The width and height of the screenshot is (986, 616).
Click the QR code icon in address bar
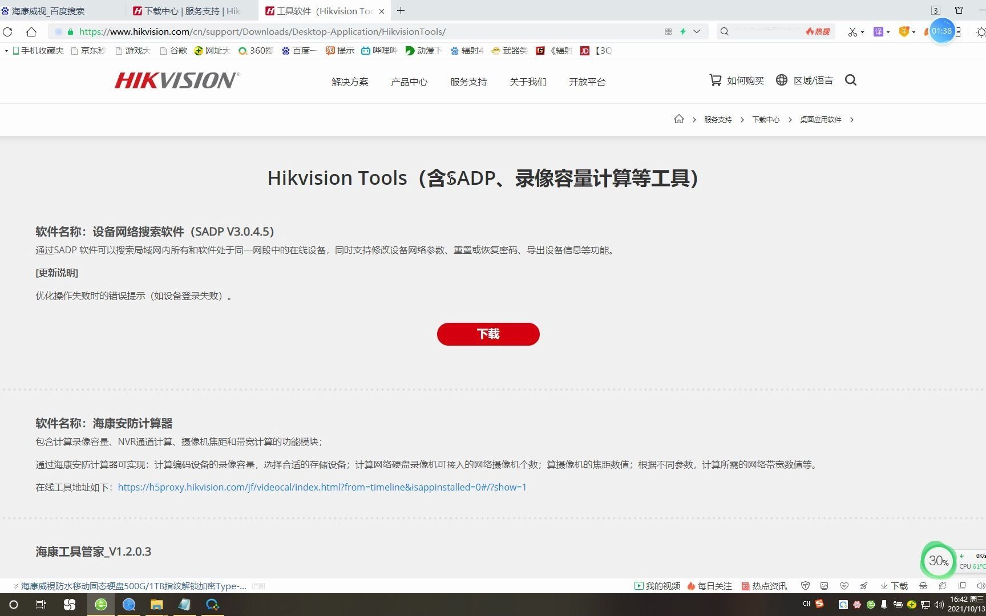point(668,31)
